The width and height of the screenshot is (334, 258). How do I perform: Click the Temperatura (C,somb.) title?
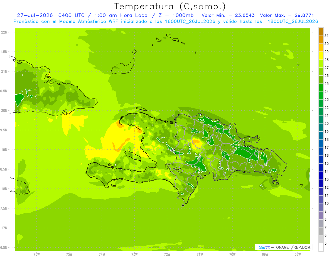coord(170,6)
